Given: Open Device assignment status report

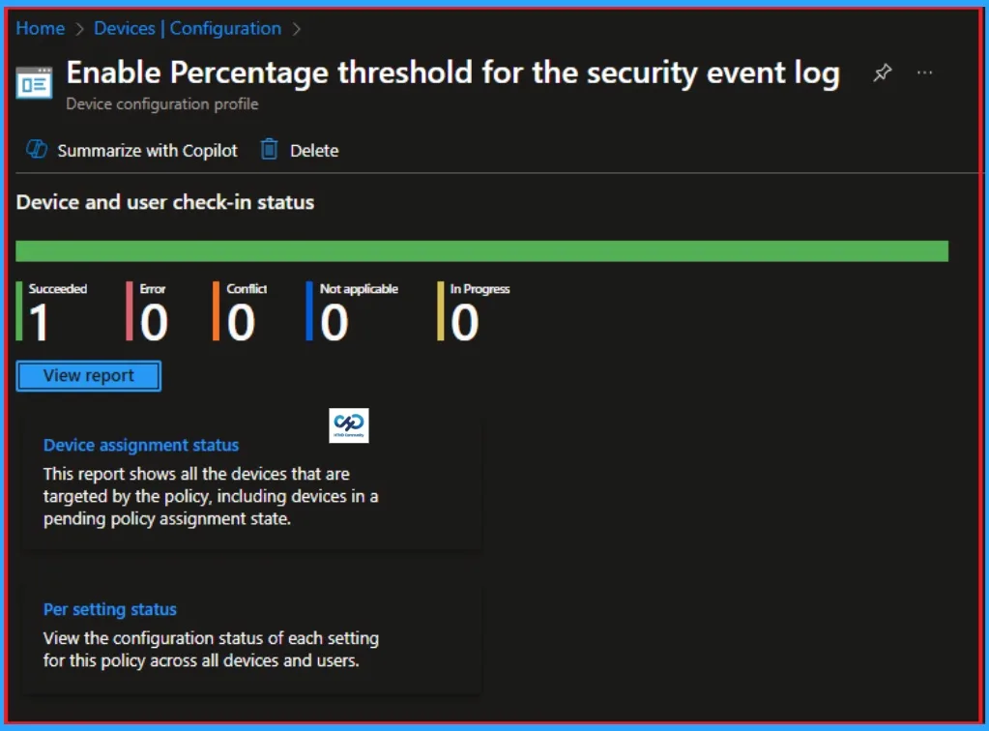Looking at the screenshot, I should [141, 445].
